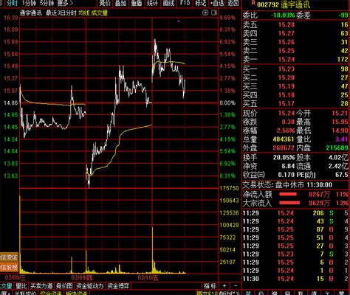Select the 竞价图 indicator tab
Viewport: 350px width, 295px height.
[64, 286]
